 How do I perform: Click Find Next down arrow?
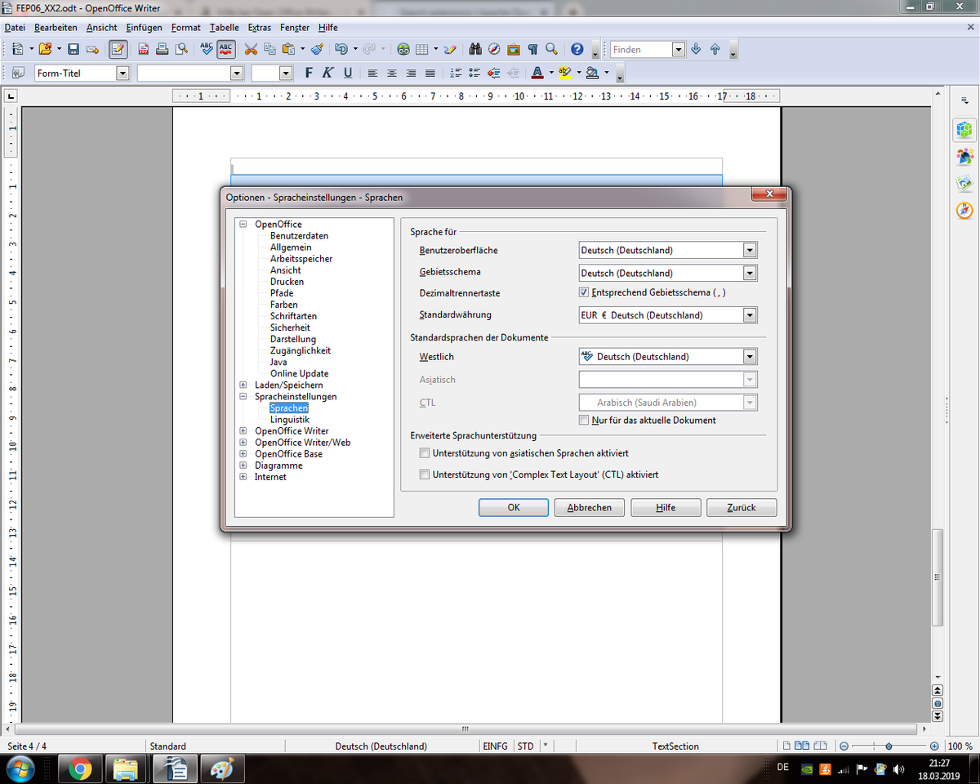[696, 49]
